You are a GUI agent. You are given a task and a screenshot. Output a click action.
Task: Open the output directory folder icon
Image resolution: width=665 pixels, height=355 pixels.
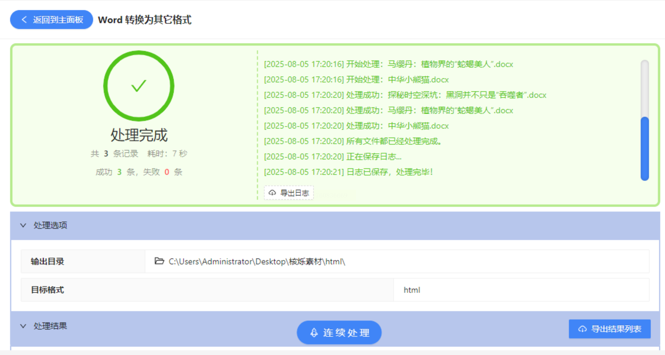click(x=159, y=261)
